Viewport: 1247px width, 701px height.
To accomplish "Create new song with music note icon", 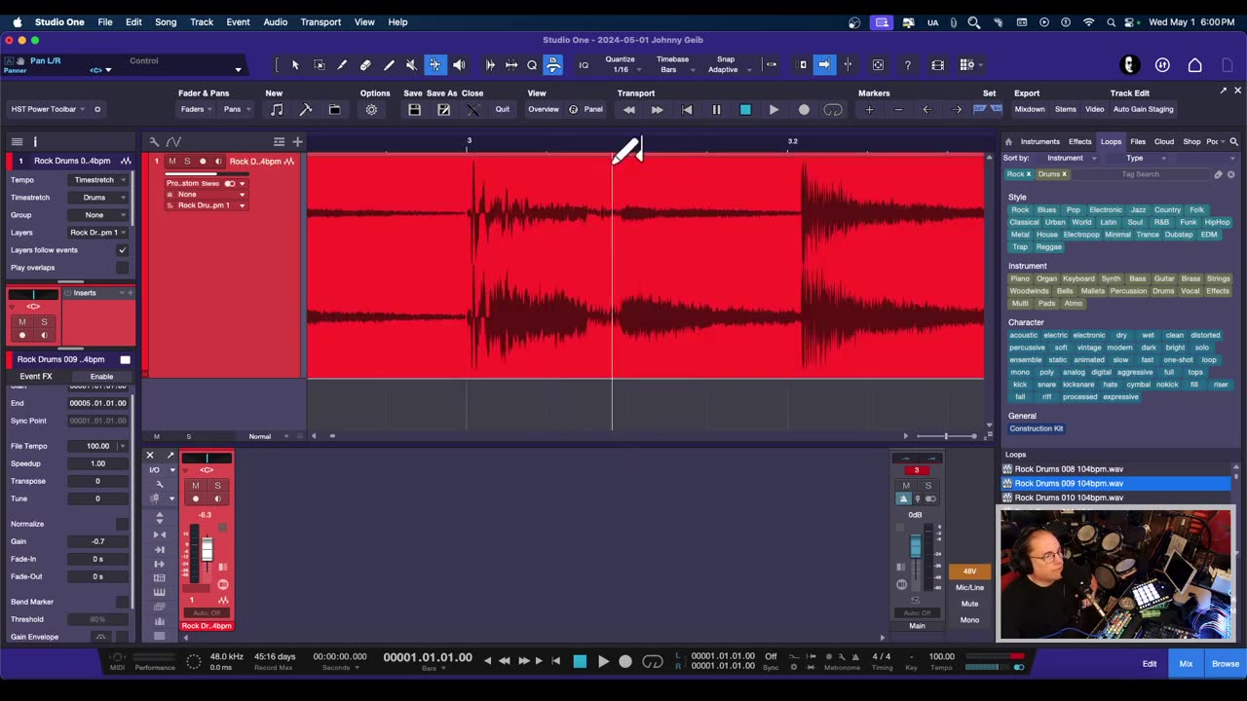I will pos(277,110).
